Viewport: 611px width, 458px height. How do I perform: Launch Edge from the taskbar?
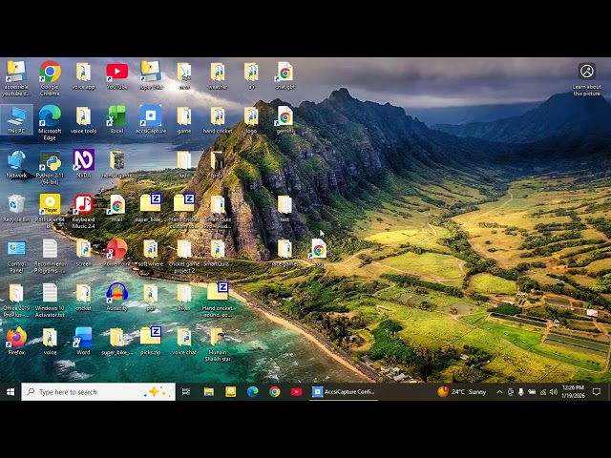[x=252, y=392]
